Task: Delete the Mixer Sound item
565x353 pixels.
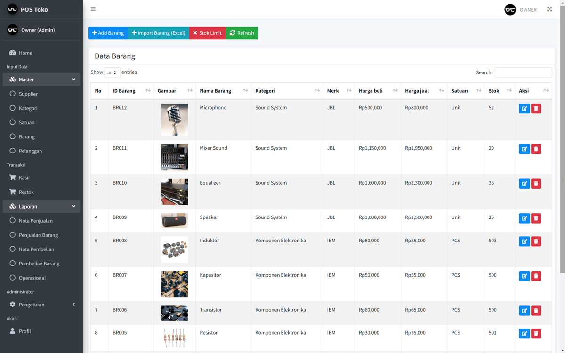Action: [x=536, y=149]
